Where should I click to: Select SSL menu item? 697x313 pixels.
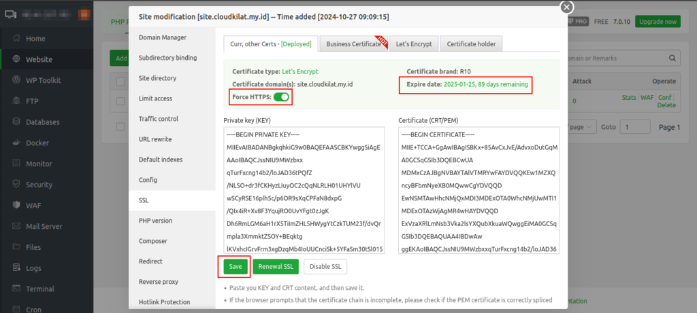point(172,200)
